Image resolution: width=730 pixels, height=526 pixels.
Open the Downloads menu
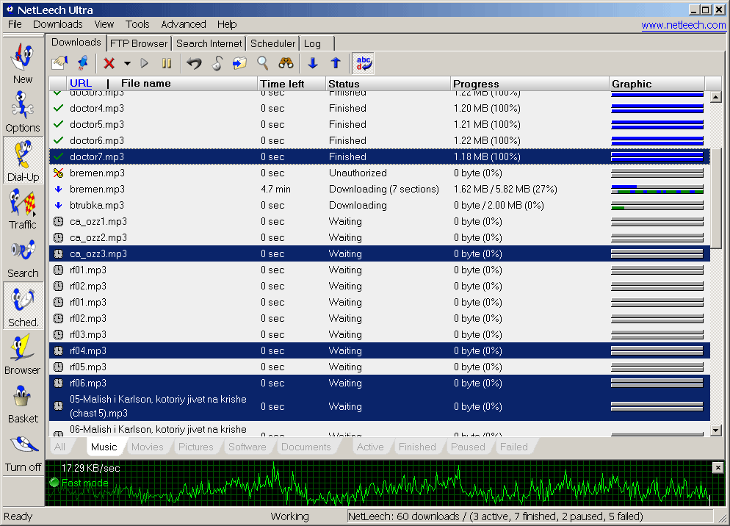pyautogui.click(x=58, y=24)
